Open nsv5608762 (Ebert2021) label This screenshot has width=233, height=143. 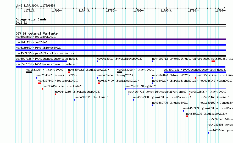91,97
